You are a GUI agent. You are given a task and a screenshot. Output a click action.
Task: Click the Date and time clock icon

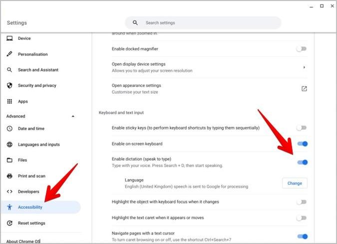tap(9, 129)
